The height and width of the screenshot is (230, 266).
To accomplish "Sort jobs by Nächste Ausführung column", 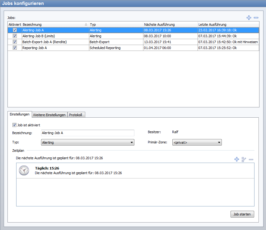I will coord(170,25).
